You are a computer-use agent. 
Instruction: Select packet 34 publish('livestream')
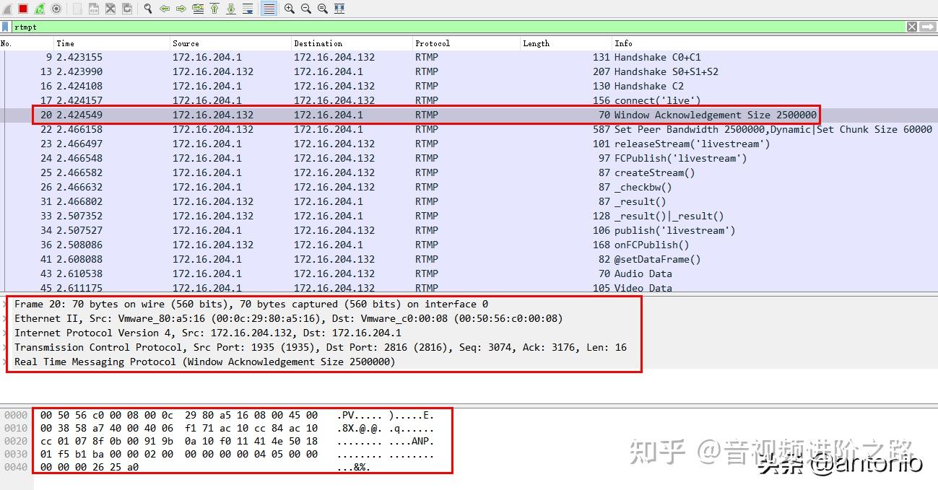[x=289, y=230]
